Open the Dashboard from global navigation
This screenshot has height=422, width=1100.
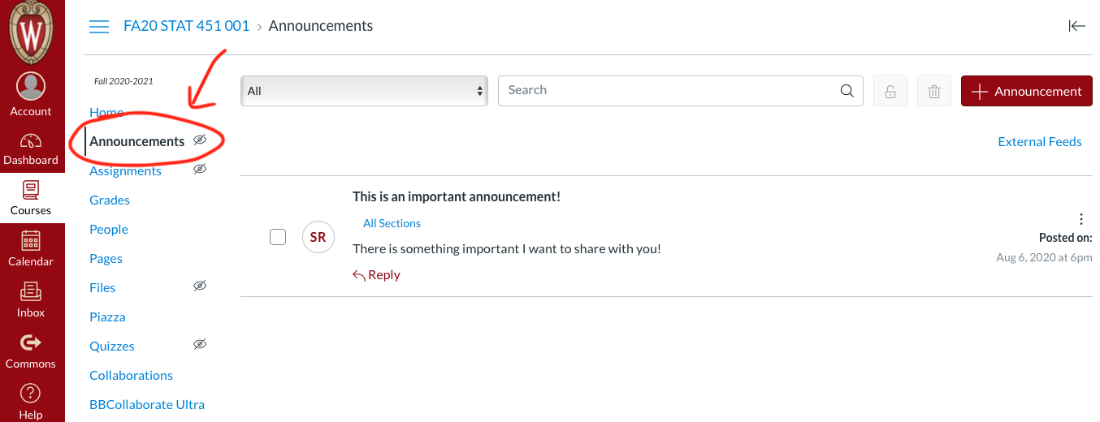click(x=31, y=149)
